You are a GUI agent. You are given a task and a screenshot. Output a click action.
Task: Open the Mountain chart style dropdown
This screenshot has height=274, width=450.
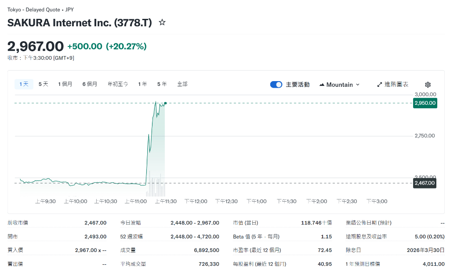pyautogui.click(x=339, y=84)
